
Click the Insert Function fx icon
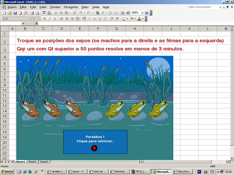click(37, 24)
